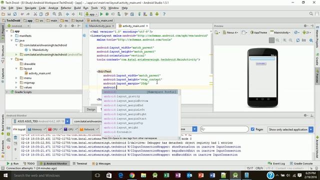Open the Refactor menu
320x180 pixels.
point(66,8)
